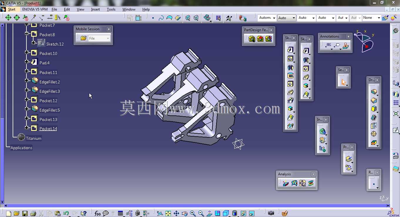Viewport: 400px width, 217px height.
Task: Click the Curvature Analysis icon in Analysis toolbar
Action: tap(294, 183)
